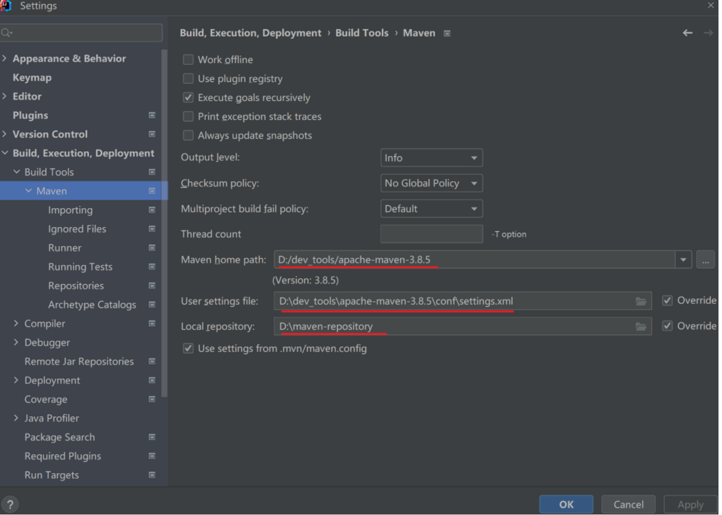Click the OK button

click(x=566, y=504)
